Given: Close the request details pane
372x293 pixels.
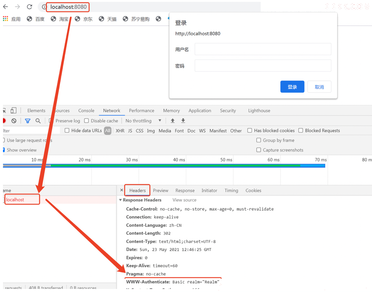Looking at the screenshot, I should point(121,190).
